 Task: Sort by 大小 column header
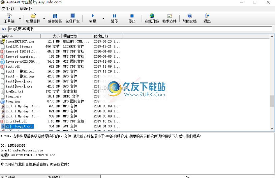tap(51, 36)
